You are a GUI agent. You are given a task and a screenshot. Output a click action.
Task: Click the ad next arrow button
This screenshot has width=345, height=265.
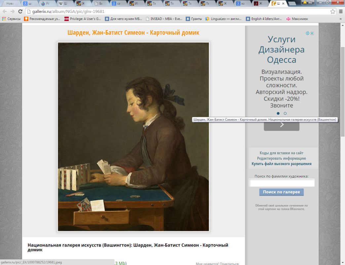click(x=282, y=126)
